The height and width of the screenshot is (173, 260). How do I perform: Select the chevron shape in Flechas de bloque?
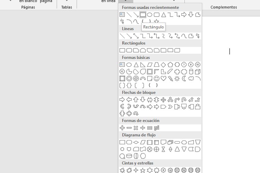click(x=170, y=107)
